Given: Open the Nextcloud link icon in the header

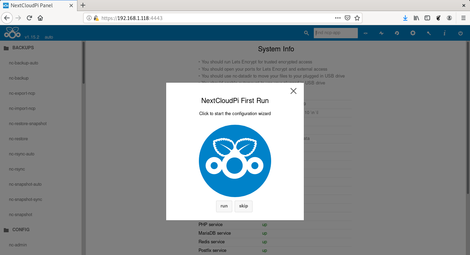Looking at the screenshot, I should coord(365,33).
